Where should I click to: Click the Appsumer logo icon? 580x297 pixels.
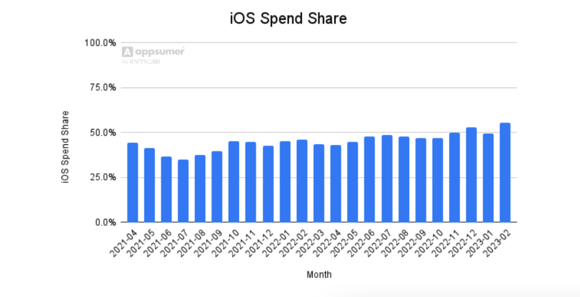pyautogui.click(x=127, y=52)
